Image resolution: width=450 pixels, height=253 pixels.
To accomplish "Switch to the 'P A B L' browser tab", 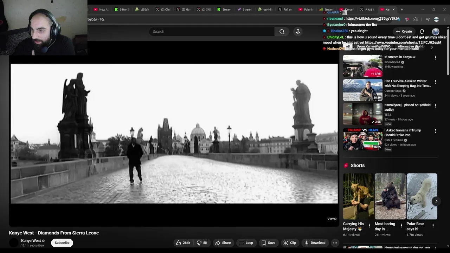I will coord(367,9).
